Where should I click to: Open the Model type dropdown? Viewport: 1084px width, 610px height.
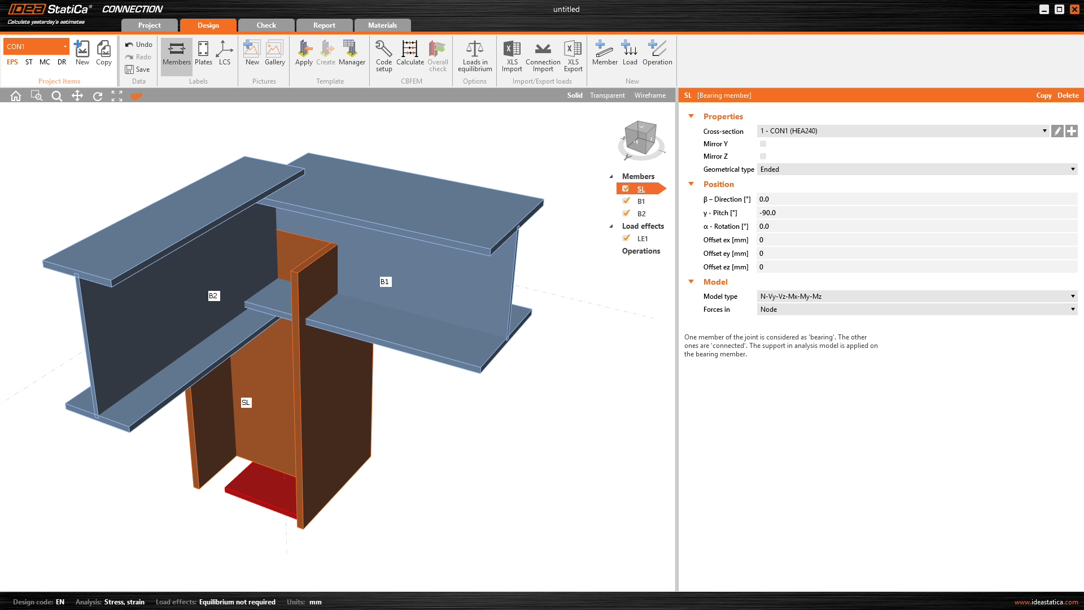[x=916, y=297]
